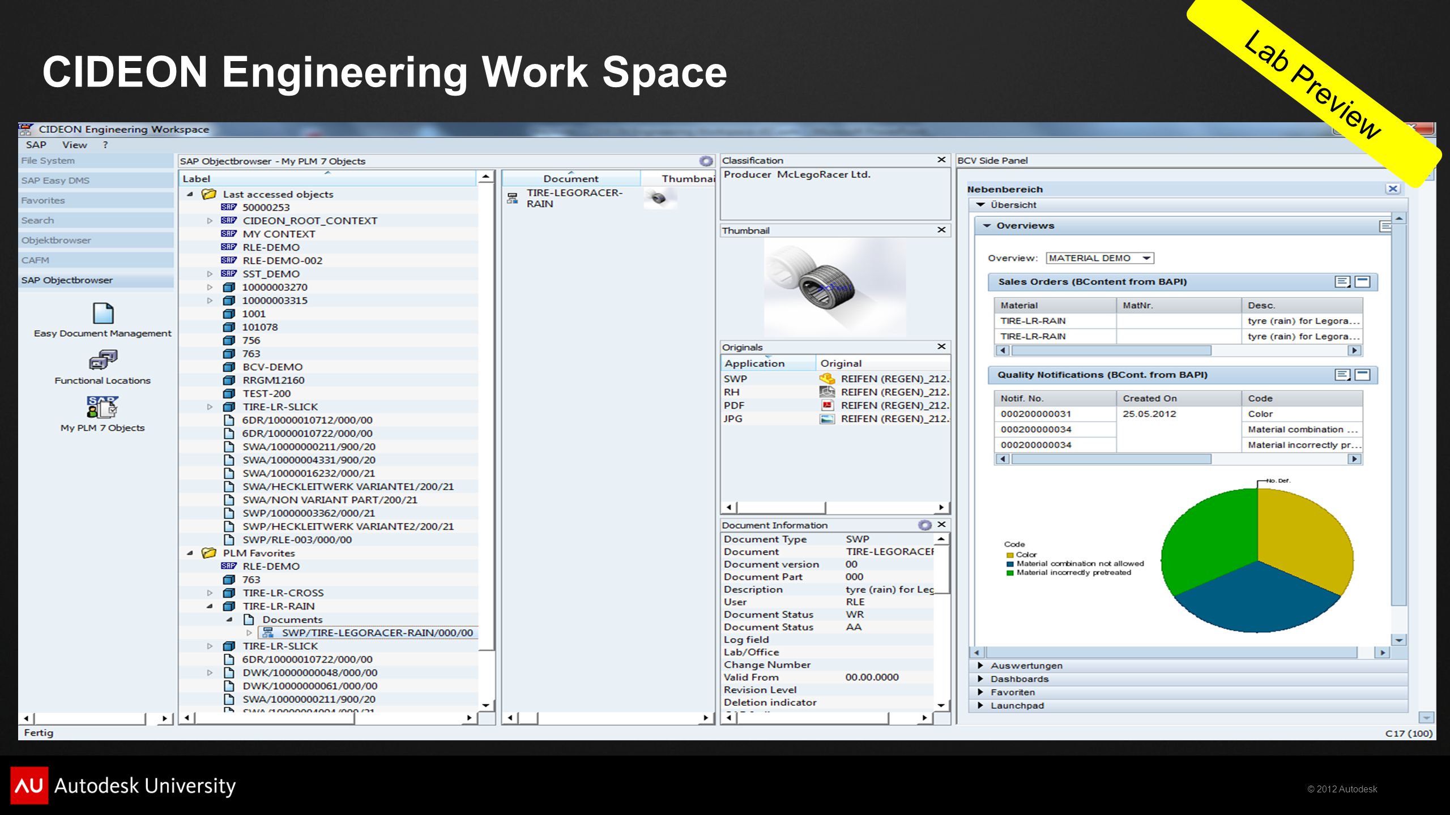
Task: Click the CIDEON Engineering Workspace title icon
Action: 25,129
